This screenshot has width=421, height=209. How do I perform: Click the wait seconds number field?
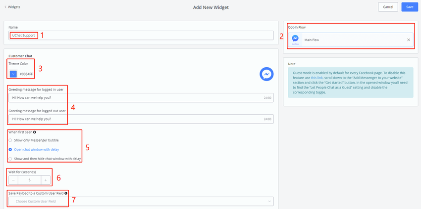(x=29, y=180)
